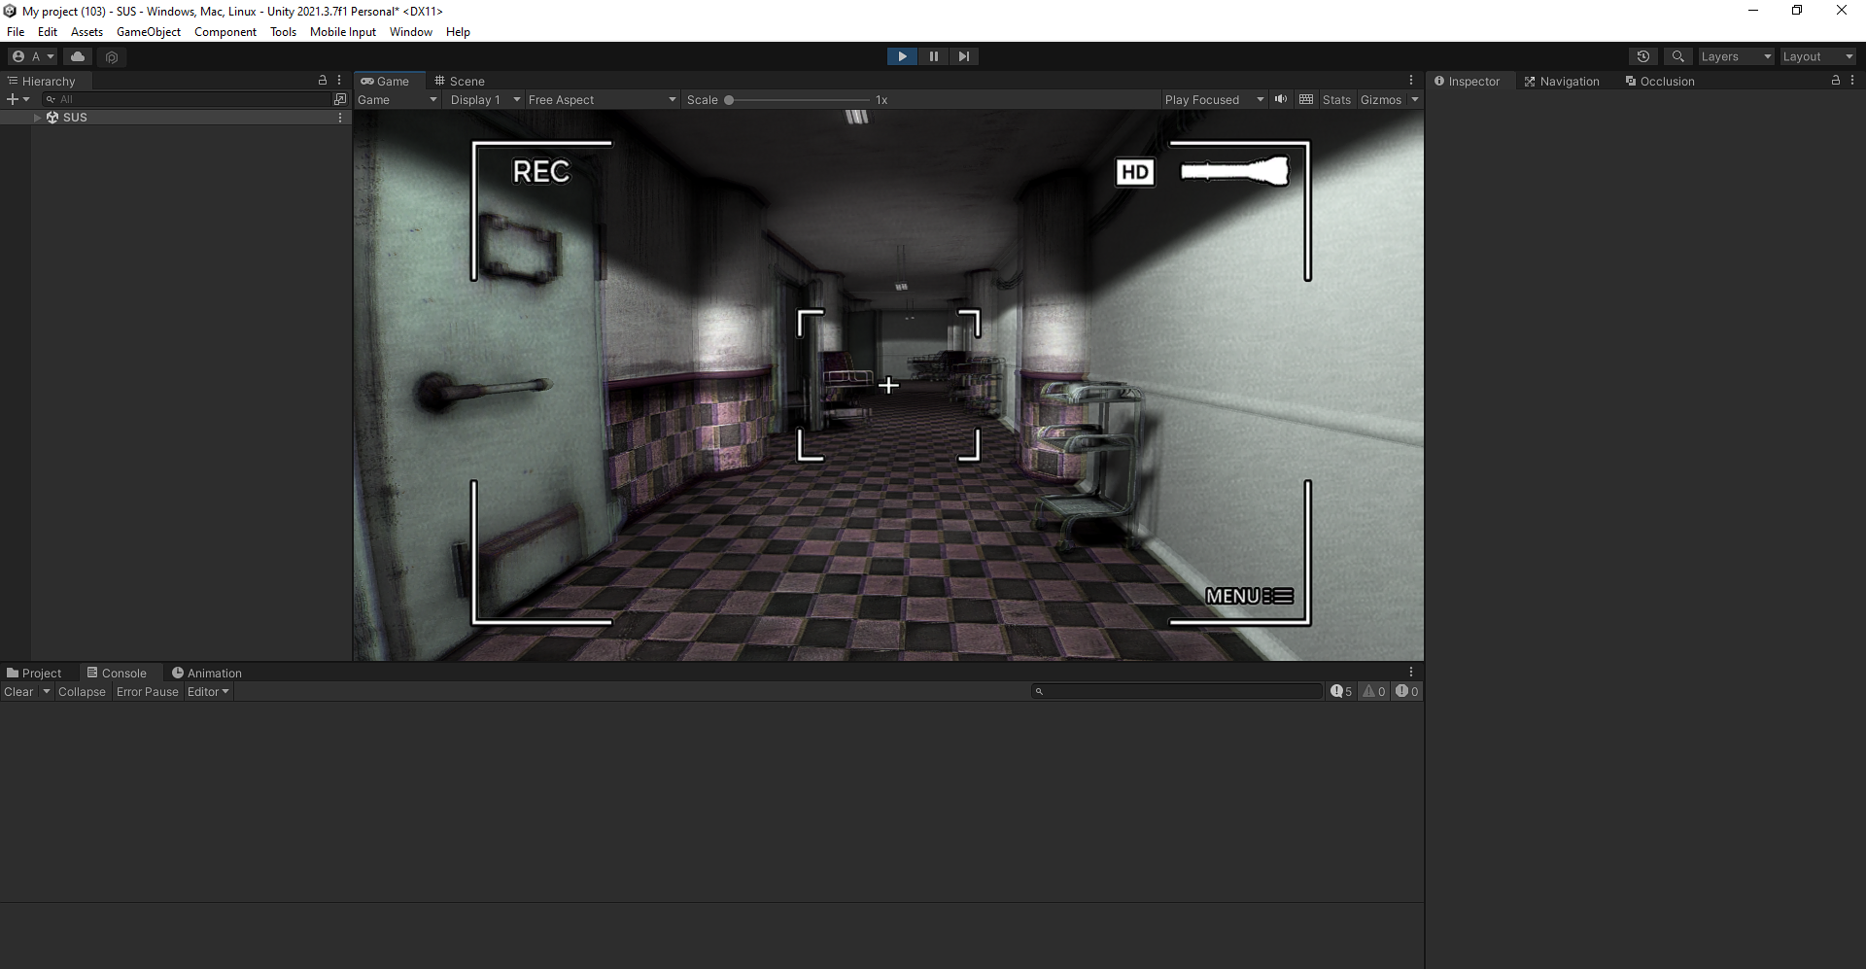Click the Step frame button
Viewport: 1866px width, 969px height.
[963, 56]
